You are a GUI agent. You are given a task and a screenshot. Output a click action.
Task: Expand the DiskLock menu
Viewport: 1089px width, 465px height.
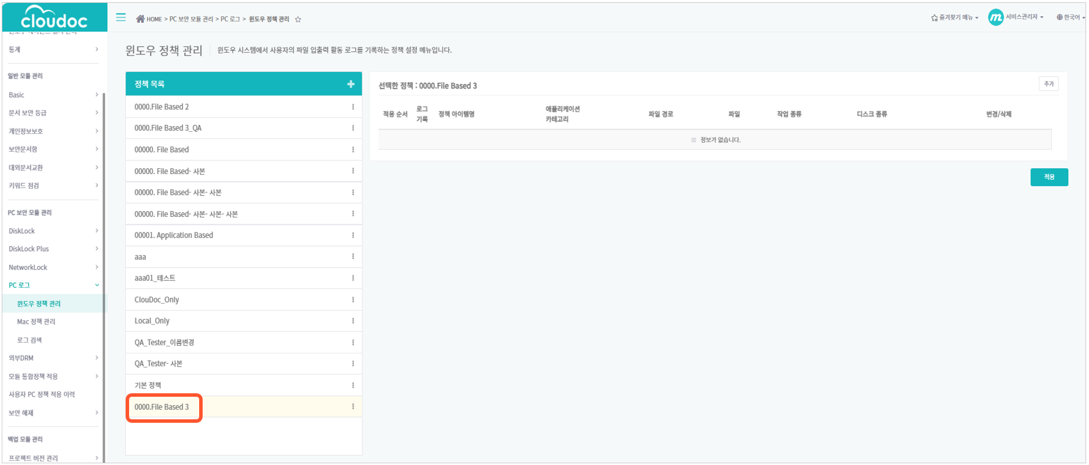pos(53,231)
